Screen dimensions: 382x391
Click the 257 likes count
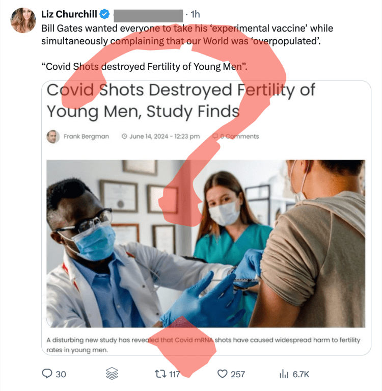238,374
